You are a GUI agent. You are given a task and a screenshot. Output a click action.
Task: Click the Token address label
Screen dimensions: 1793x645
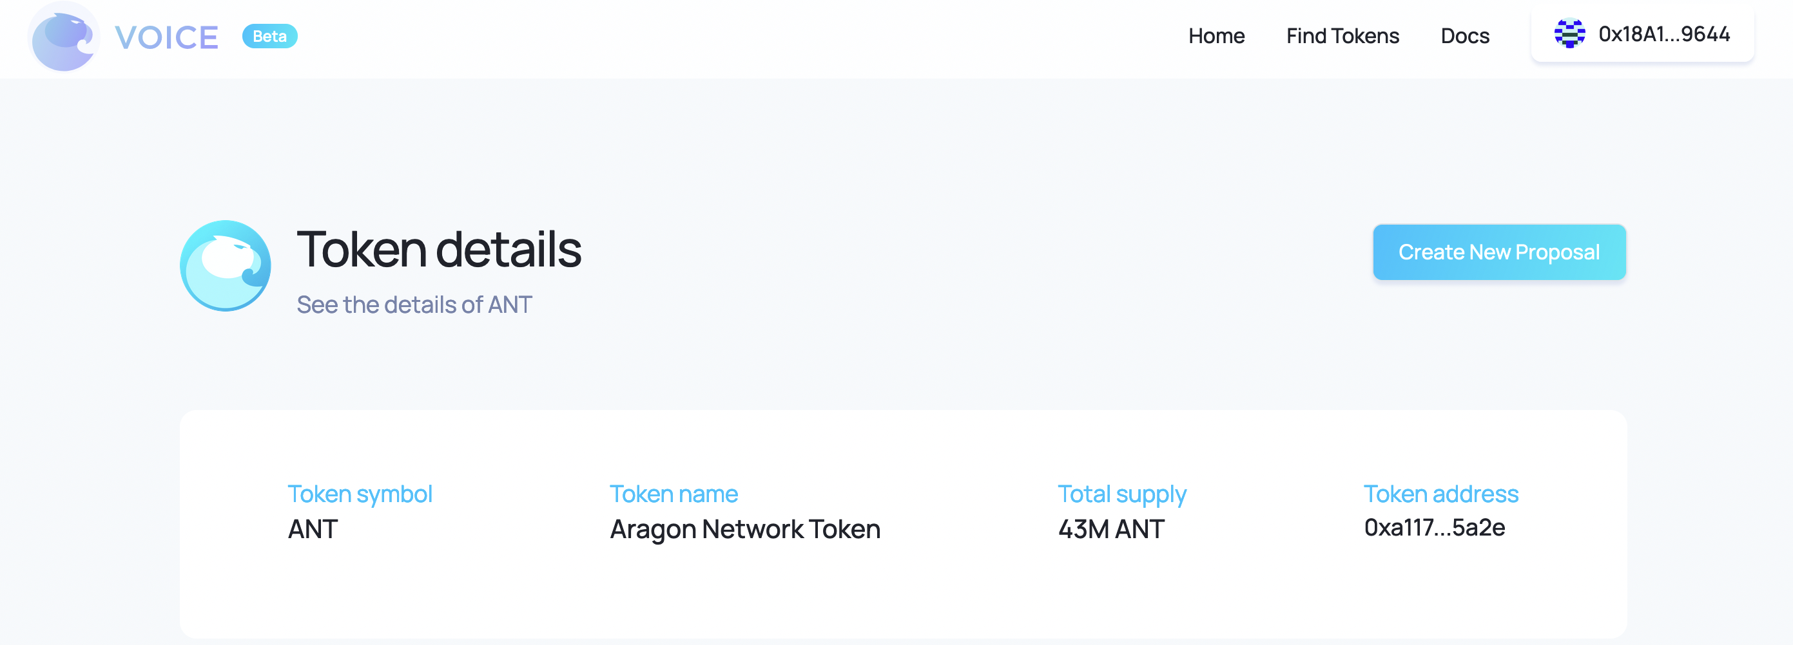click(1440, 494)
